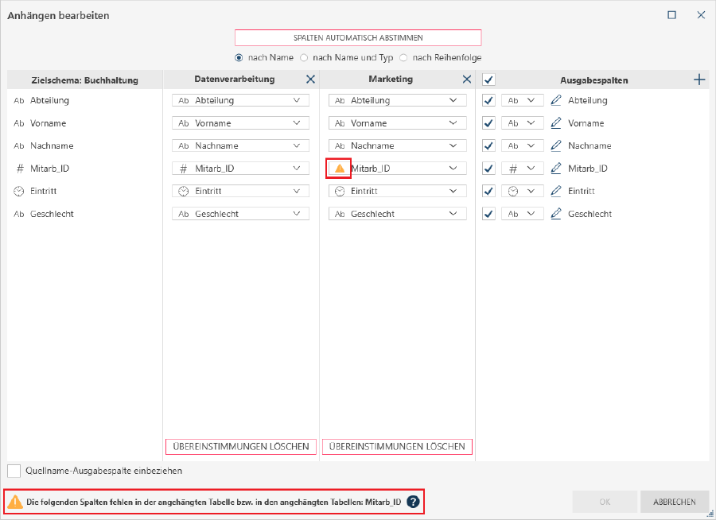Select the 'nach Reihenfolge' radio button
Image resolution: width=716 pixels, height=520 pixels.
tap(403, 58)
